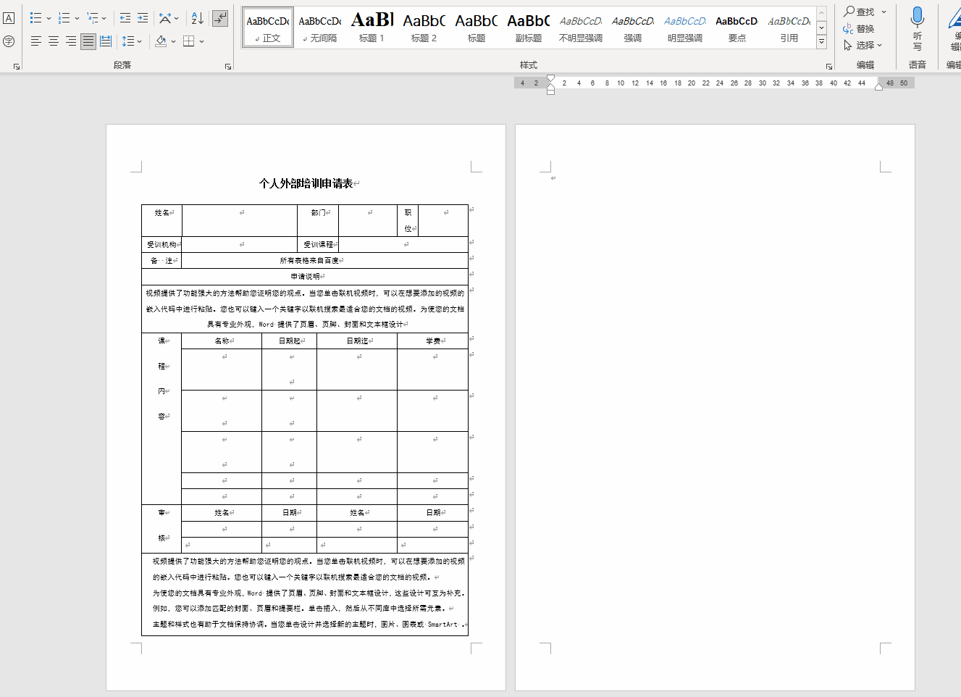The width and height of the screenshot is (961, 697).
Task: Click first line indent ruler marker
Action: point(550,78)
